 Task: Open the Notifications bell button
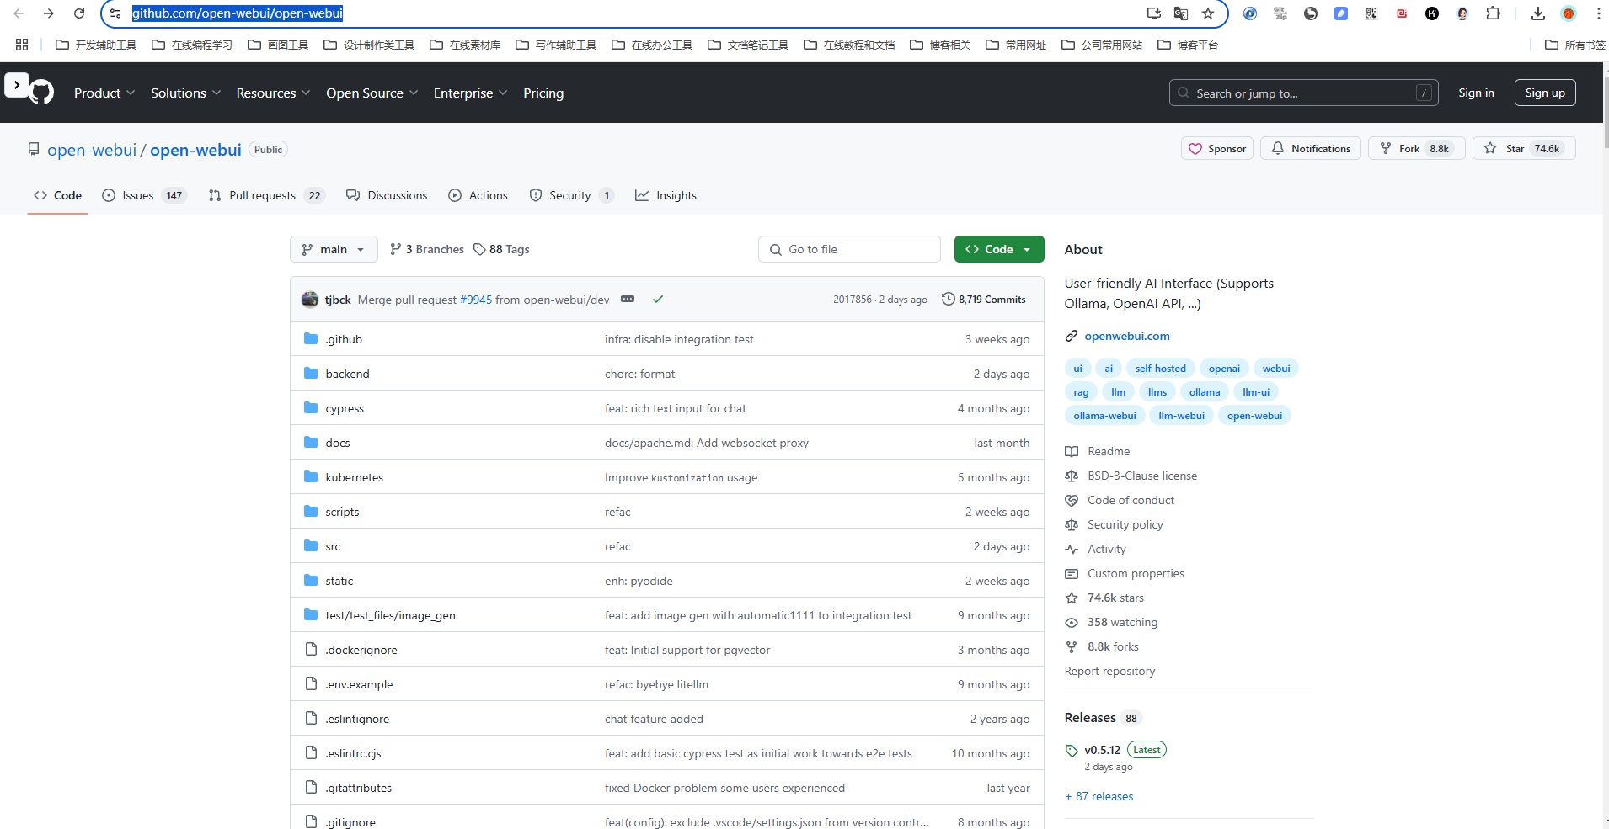coord(1310,149)
